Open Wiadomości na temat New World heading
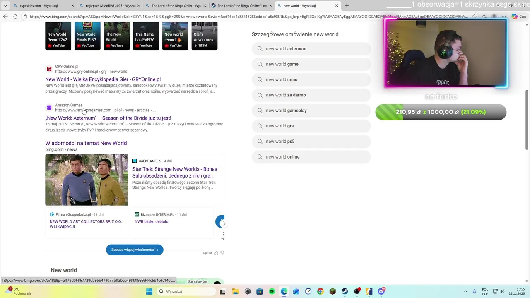The width and height of the screenshot is (530, 298). click(86, 143)
